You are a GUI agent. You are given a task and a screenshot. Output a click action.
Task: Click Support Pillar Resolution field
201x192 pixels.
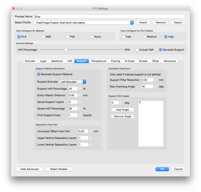147,80
